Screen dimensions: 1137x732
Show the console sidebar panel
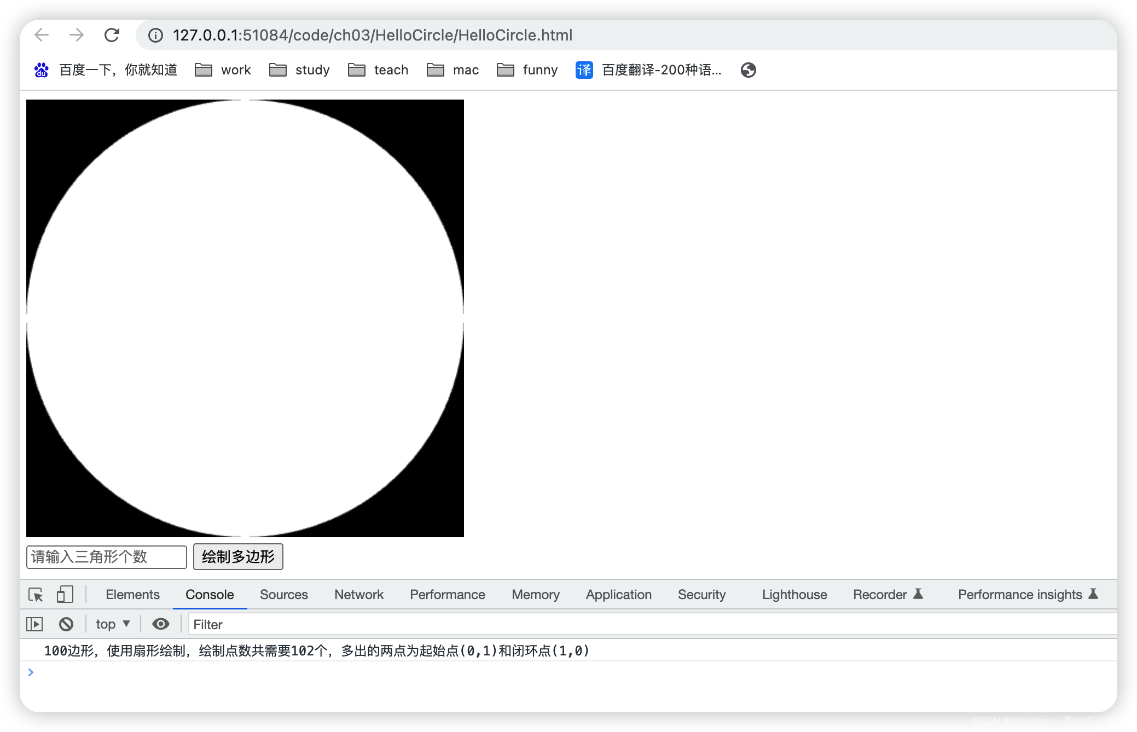pos(34,624)
